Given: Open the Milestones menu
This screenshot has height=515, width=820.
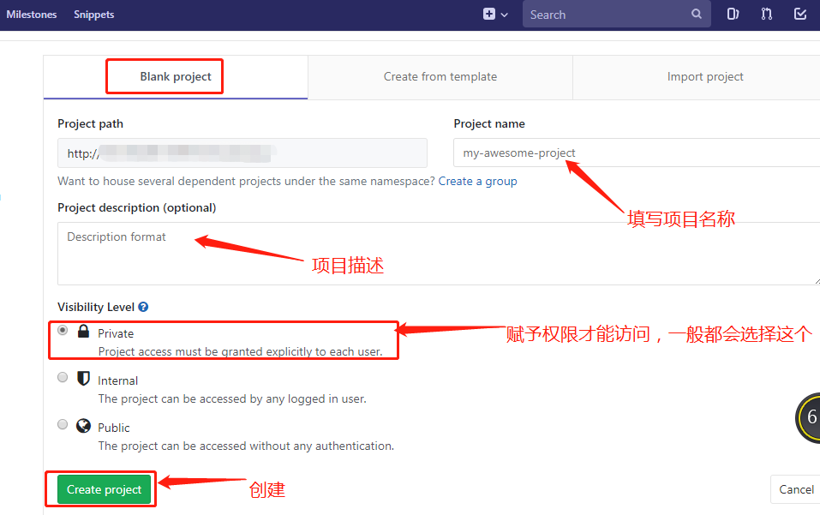Looking at the screenshot, I should (x=32, y=14).
